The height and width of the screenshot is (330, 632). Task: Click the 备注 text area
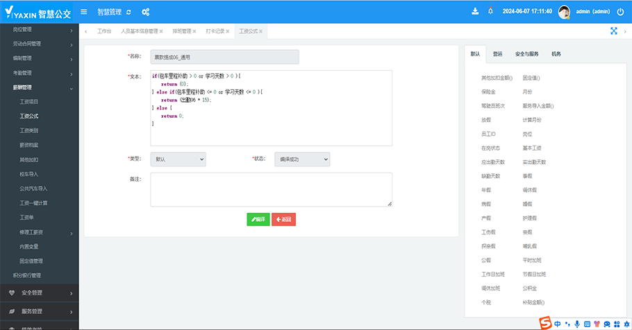(x=271, y=189)
